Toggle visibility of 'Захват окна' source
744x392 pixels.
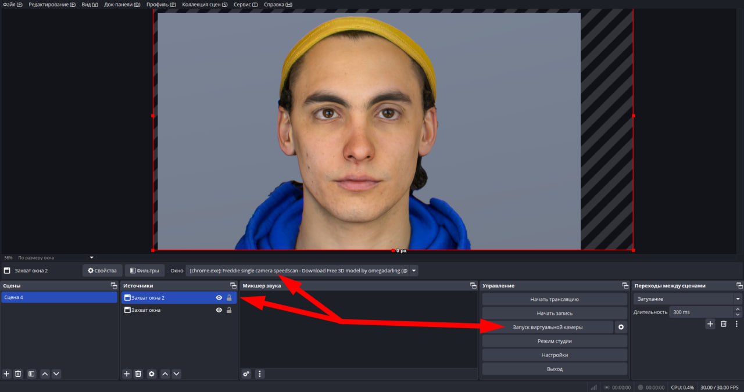click(219, 310)
